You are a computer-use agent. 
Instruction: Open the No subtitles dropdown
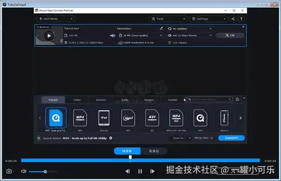190,29
